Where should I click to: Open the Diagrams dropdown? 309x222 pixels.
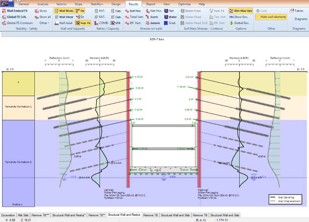coord(301,19)
